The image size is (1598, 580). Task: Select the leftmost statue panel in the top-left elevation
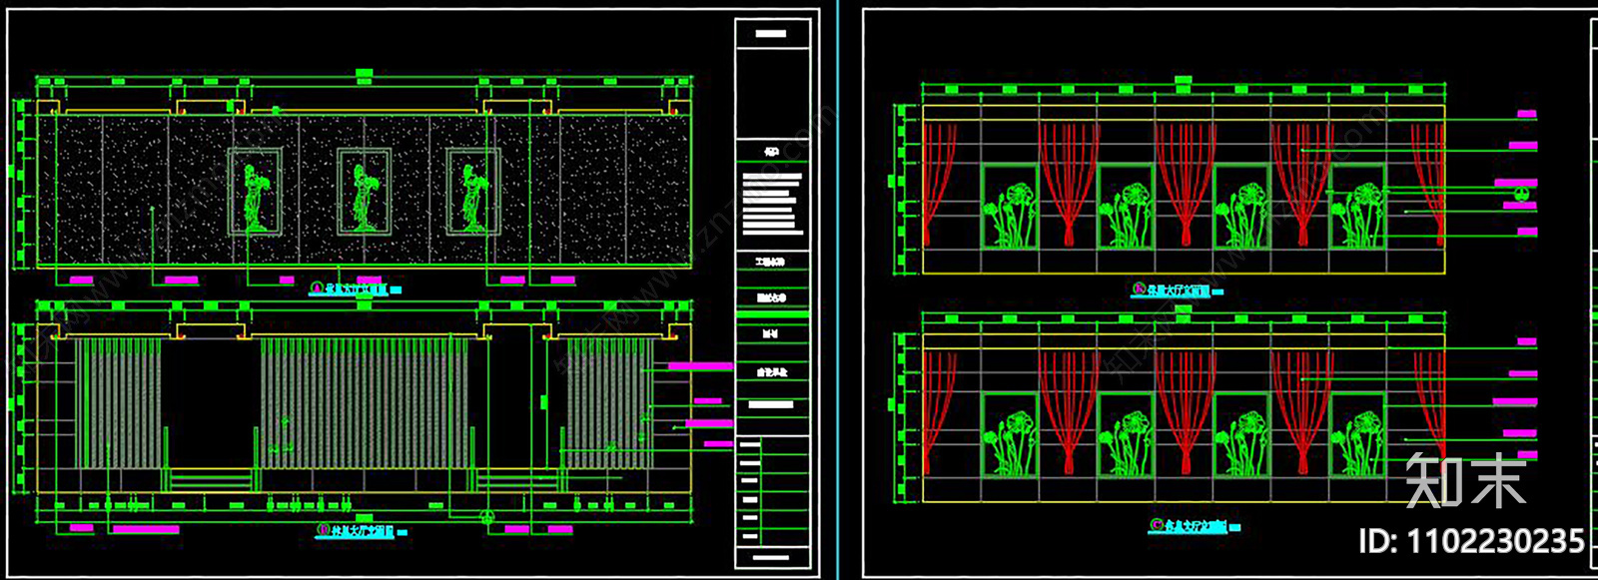(x=255, y=192)
